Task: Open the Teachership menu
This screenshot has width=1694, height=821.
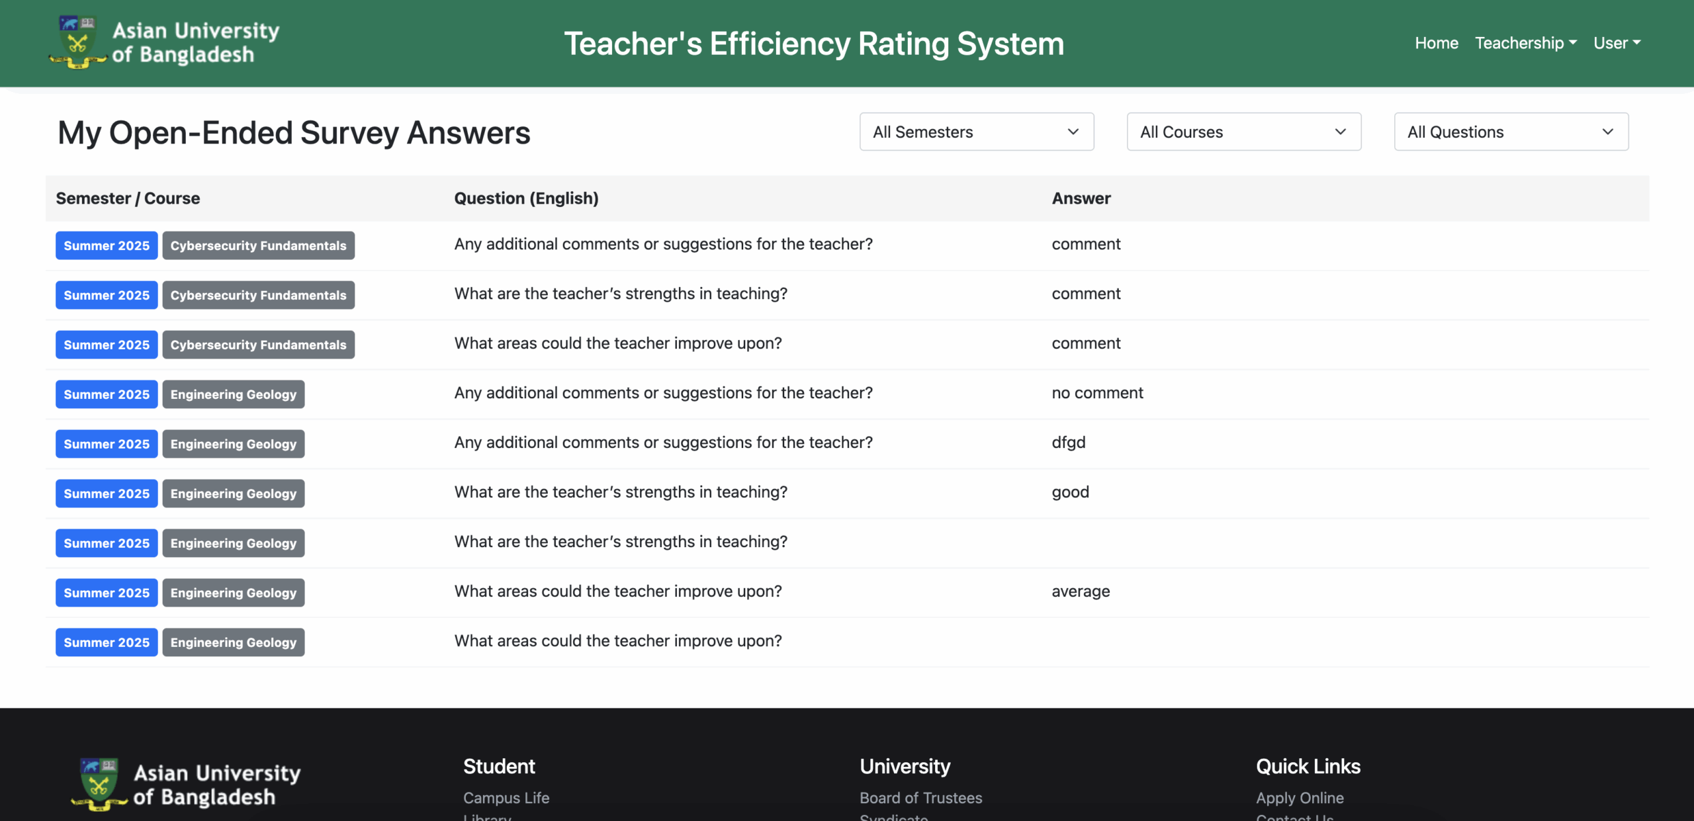Action: click(x=1525, y=43)
